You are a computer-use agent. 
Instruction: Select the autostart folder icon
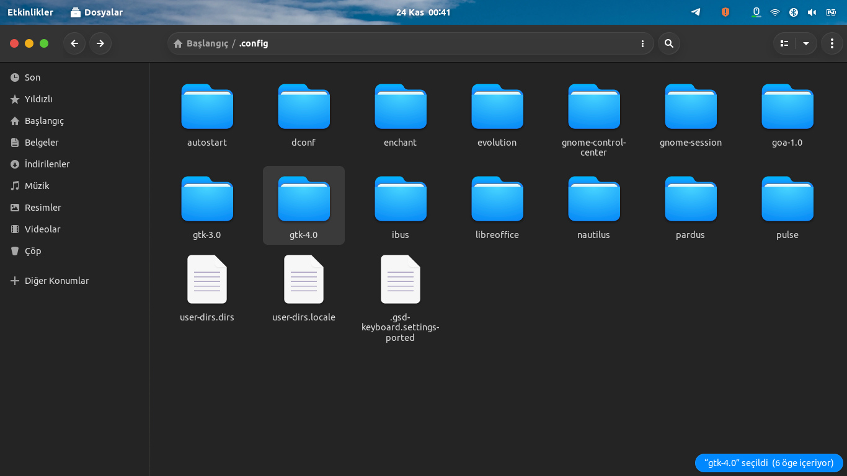tap(207, 107)
